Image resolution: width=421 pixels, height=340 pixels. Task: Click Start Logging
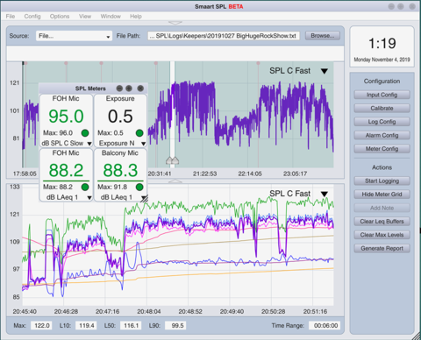pos(382,181)
